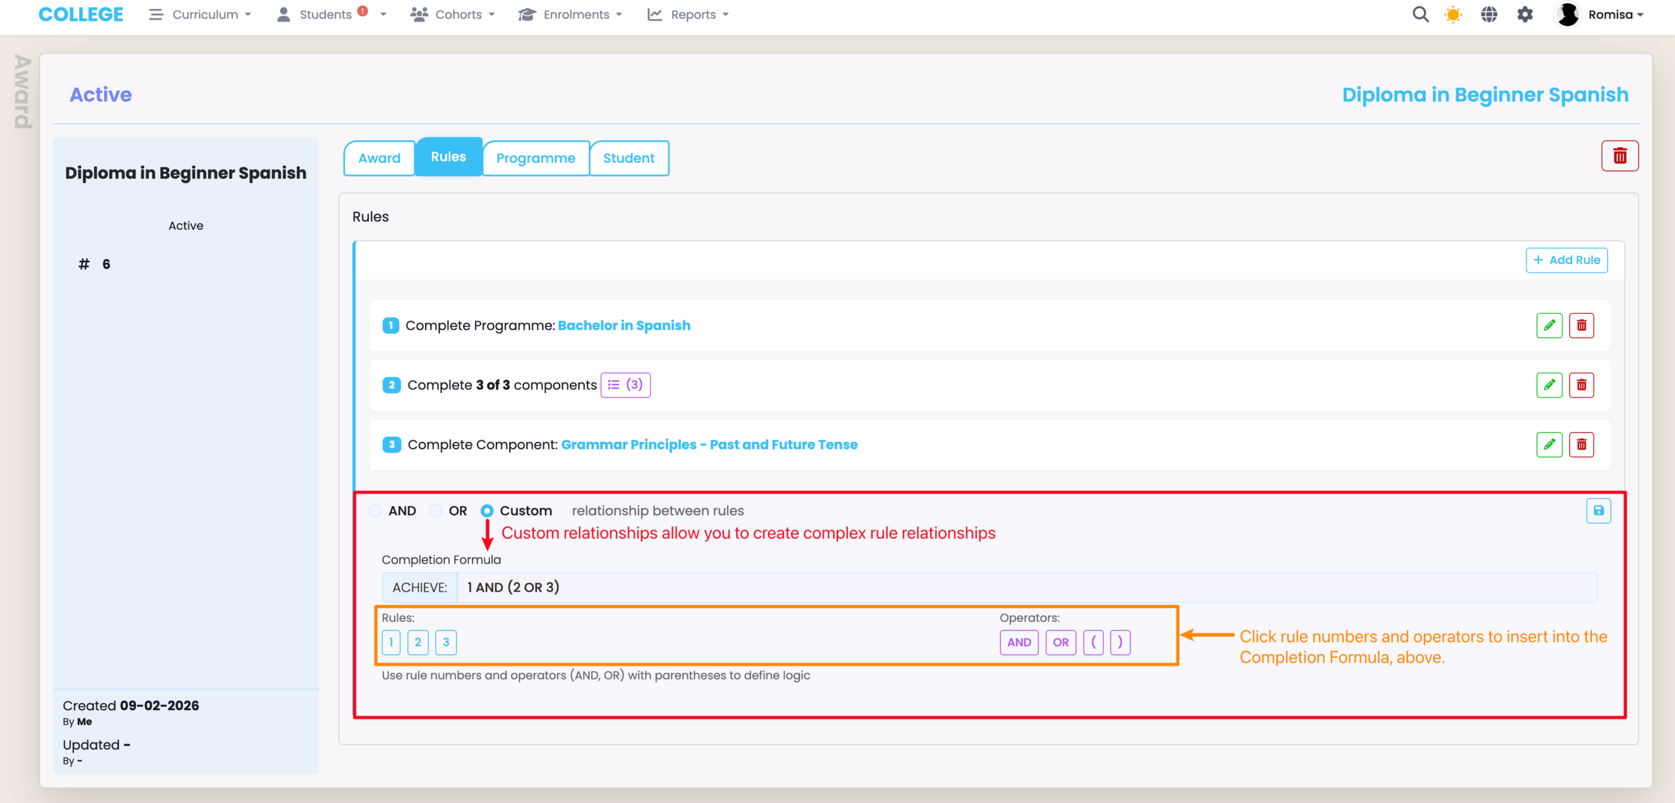This screenshot has width=1675, height=803.
Task: Click the search magnifier icon
Action: pos(1420,14)
